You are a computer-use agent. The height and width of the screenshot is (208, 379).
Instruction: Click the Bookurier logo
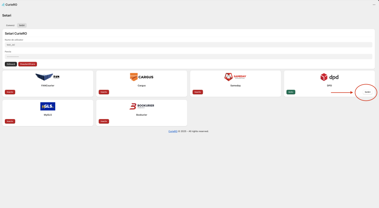click(x=142, y=106)
